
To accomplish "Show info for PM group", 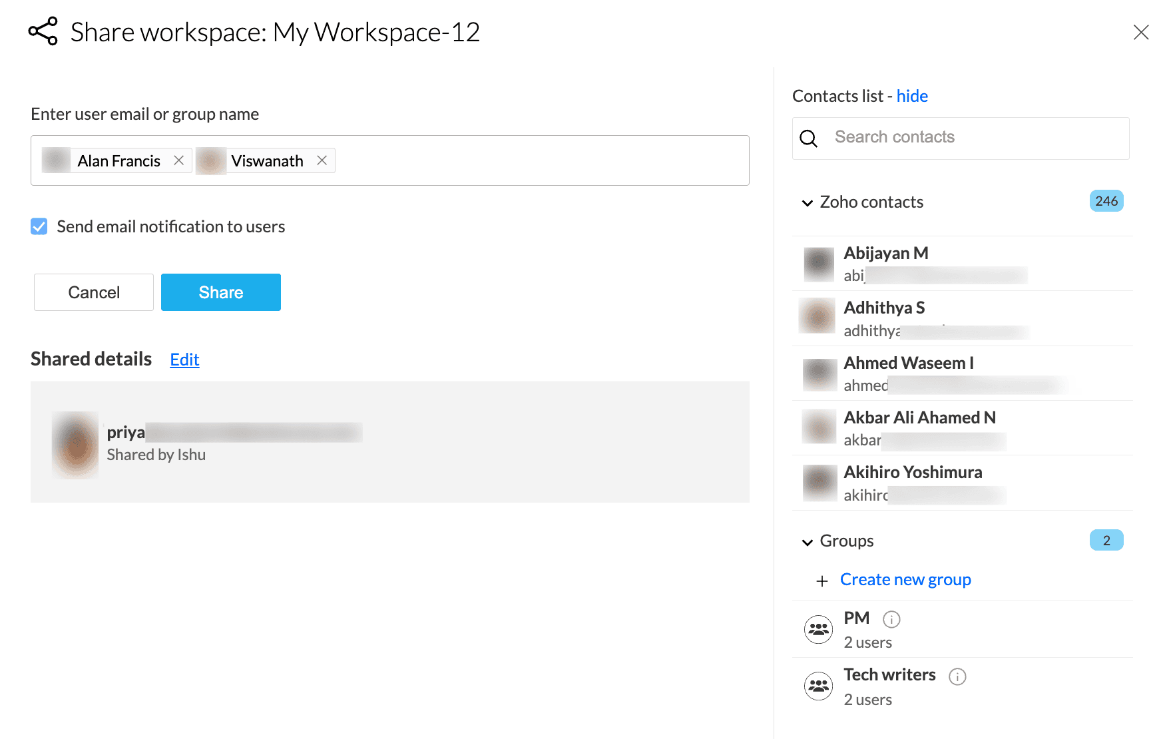I will tap(891, 619).
